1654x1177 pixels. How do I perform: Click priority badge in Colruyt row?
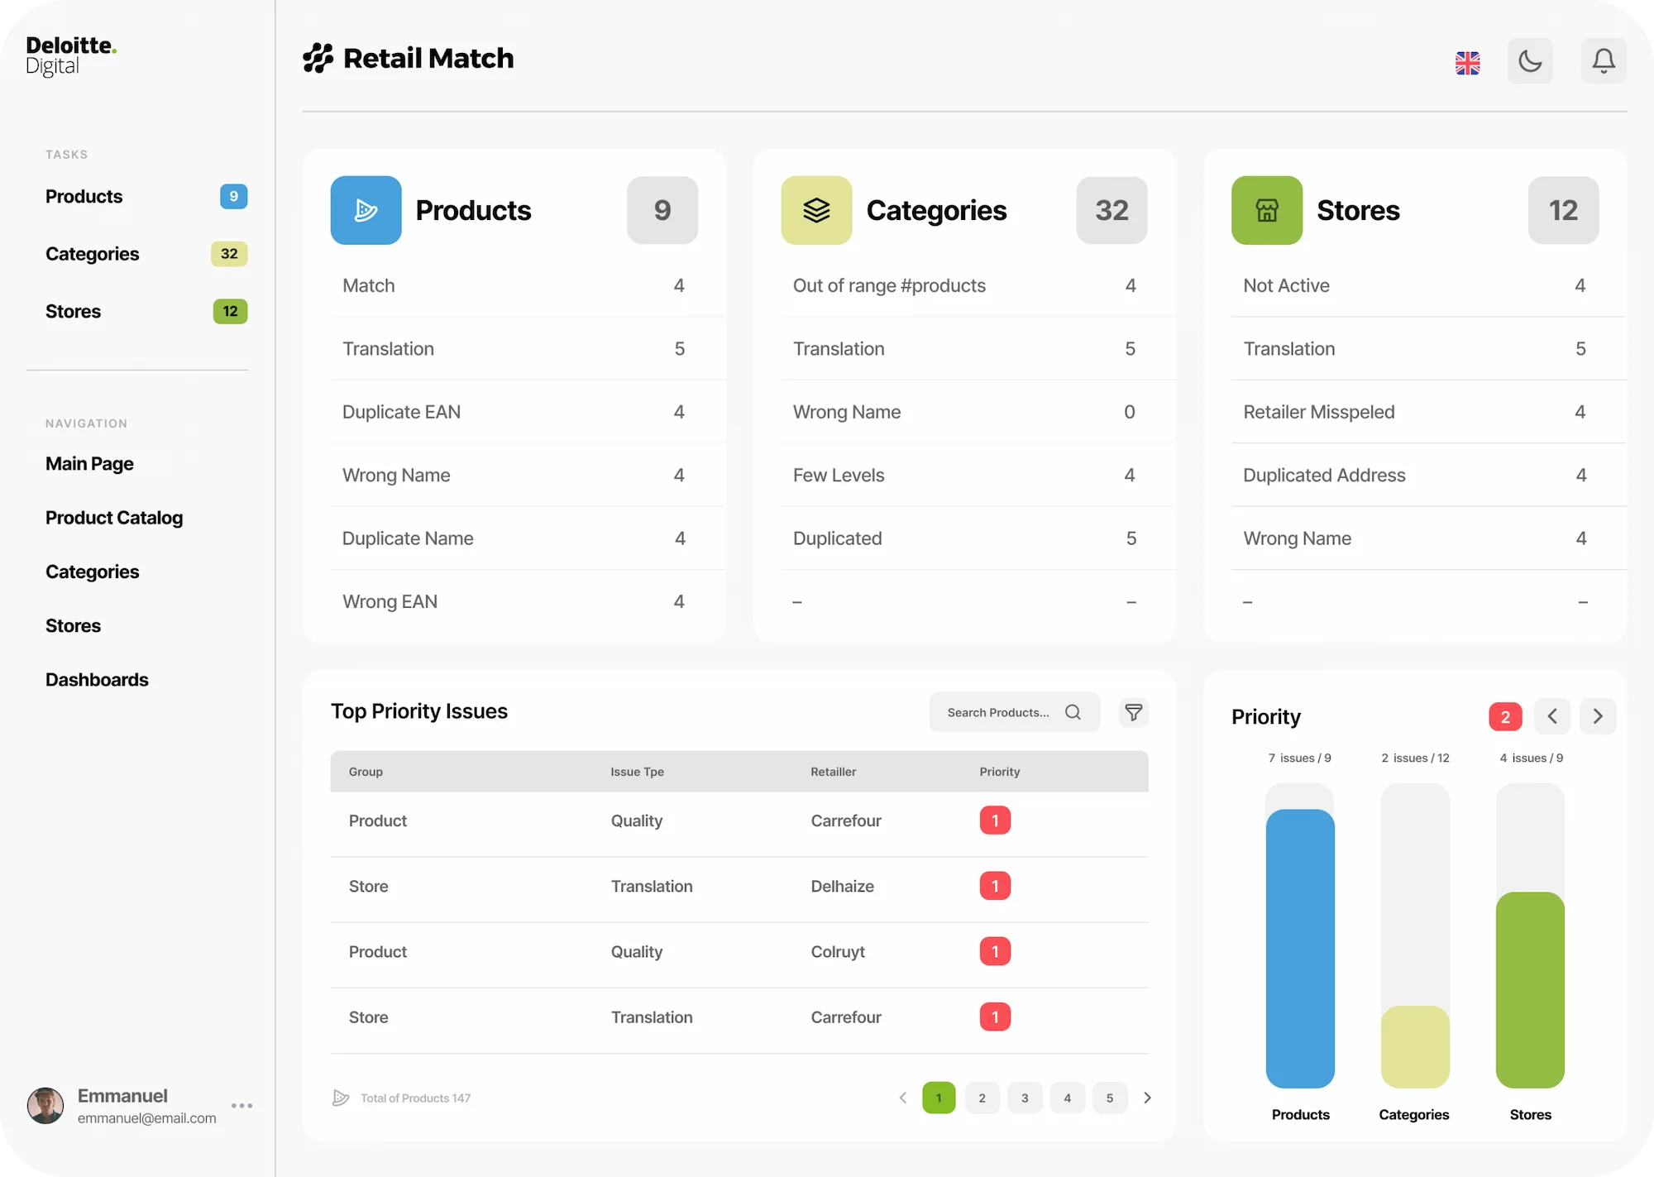[x=995, y=951]
